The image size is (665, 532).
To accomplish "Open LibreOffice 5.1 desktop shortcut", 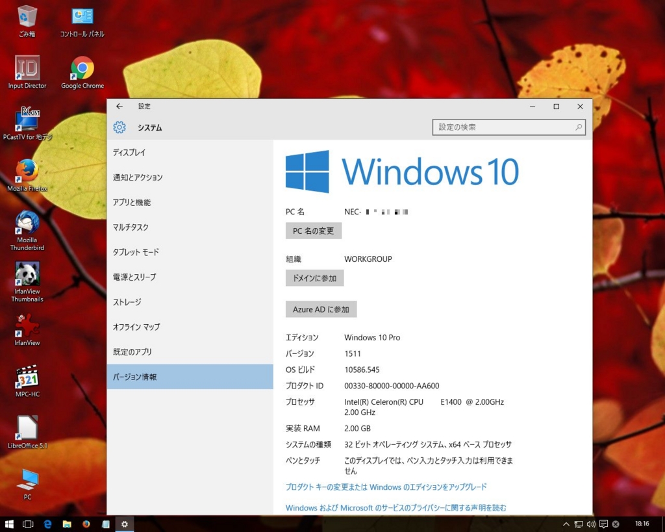I will tap(27, 433).
